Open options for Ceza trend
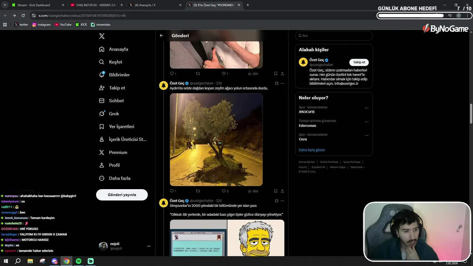473x266 pixels. click(x=367, y=136)
